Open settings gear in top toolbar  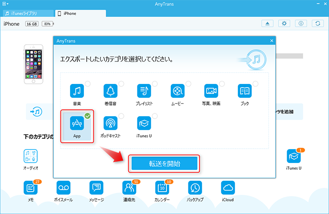(284, 23)
